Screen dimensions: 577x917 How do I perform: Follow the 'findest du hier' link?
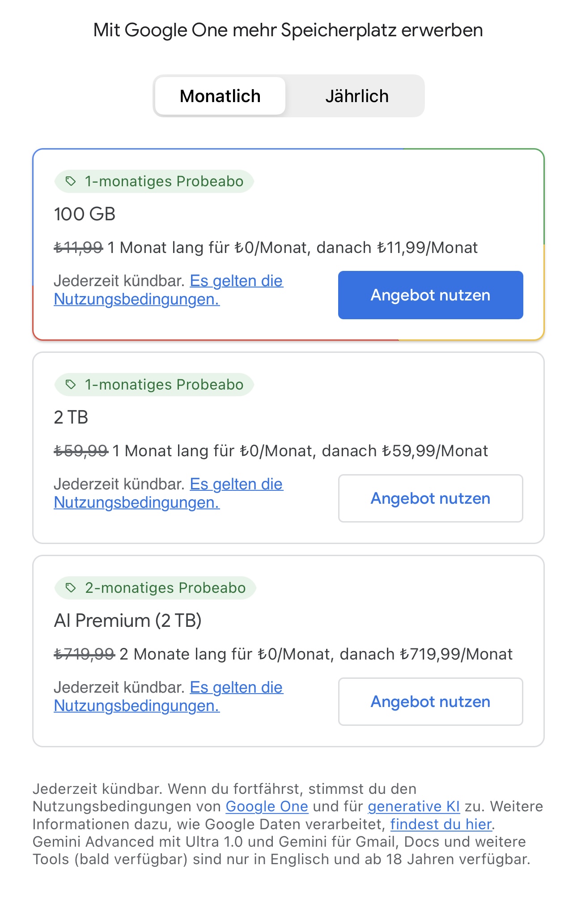441,824
